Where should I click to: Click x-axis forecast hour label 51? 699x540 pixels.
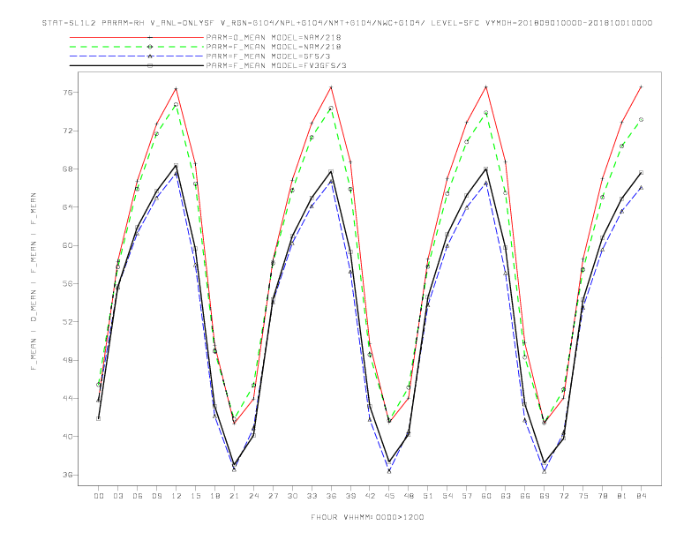click(x=428, y=496)
